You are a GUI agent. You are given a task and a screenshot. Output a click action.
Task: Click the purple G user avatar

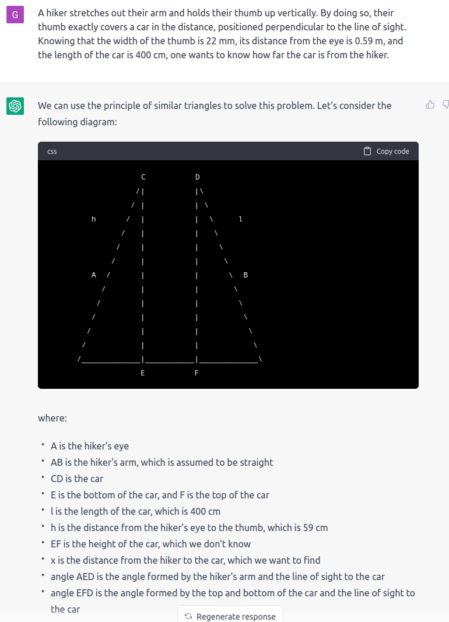tap(15, 15)
